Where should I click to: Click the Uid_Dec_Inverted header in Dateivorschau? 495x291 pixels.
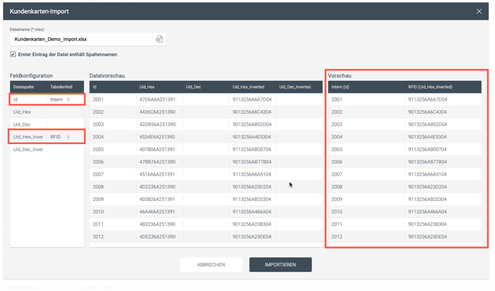point(295,87)
